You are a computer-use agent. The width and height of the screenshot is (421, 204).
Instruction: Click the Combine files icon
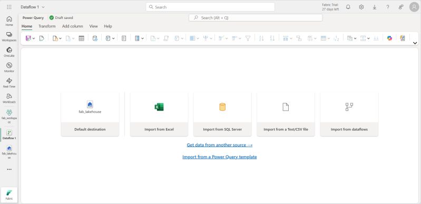point(376,38)
